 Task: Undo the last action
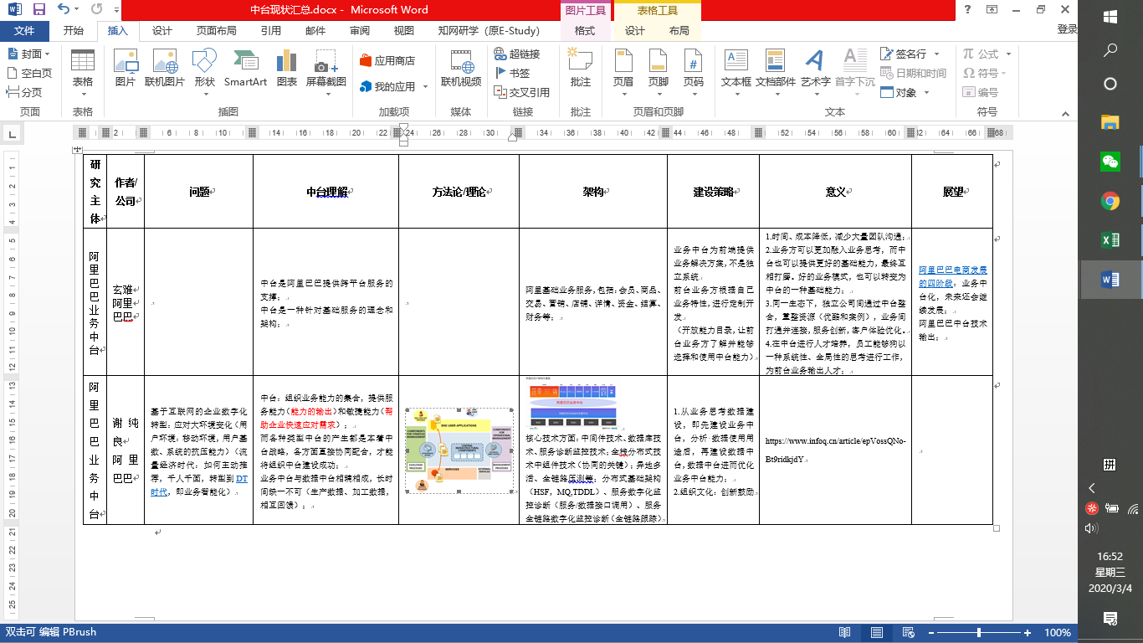click(x=64, y=10)
